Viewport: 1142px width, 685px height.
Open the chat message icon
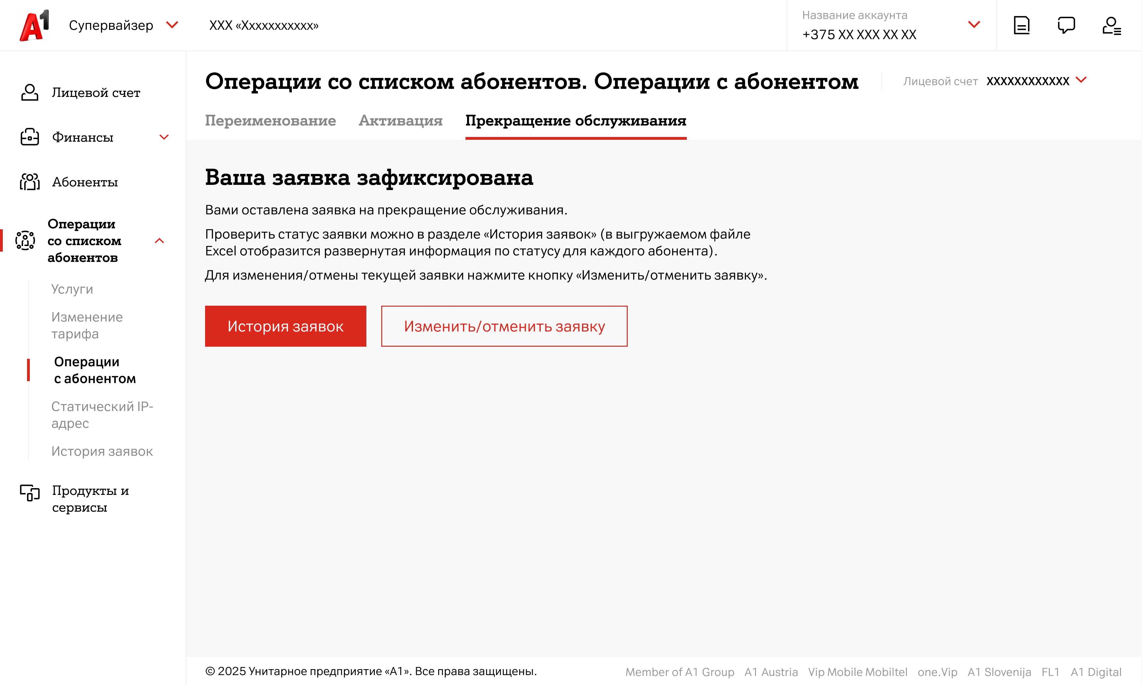[x=1066, y=25]
